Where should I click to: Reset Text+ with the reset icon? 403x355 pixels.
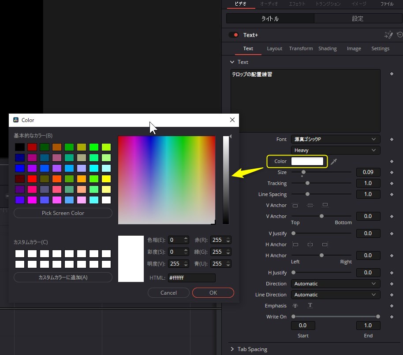(x=400, y=35)
